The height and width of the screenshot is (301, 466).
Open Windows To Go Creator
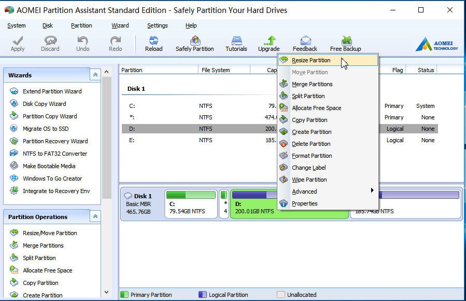coord(52,179)
